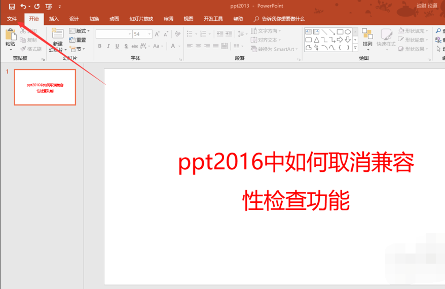Open 形状填充 (Shape Fill) color menu
The width and height of the screenshot is (445, 289).
click(413, 30)
